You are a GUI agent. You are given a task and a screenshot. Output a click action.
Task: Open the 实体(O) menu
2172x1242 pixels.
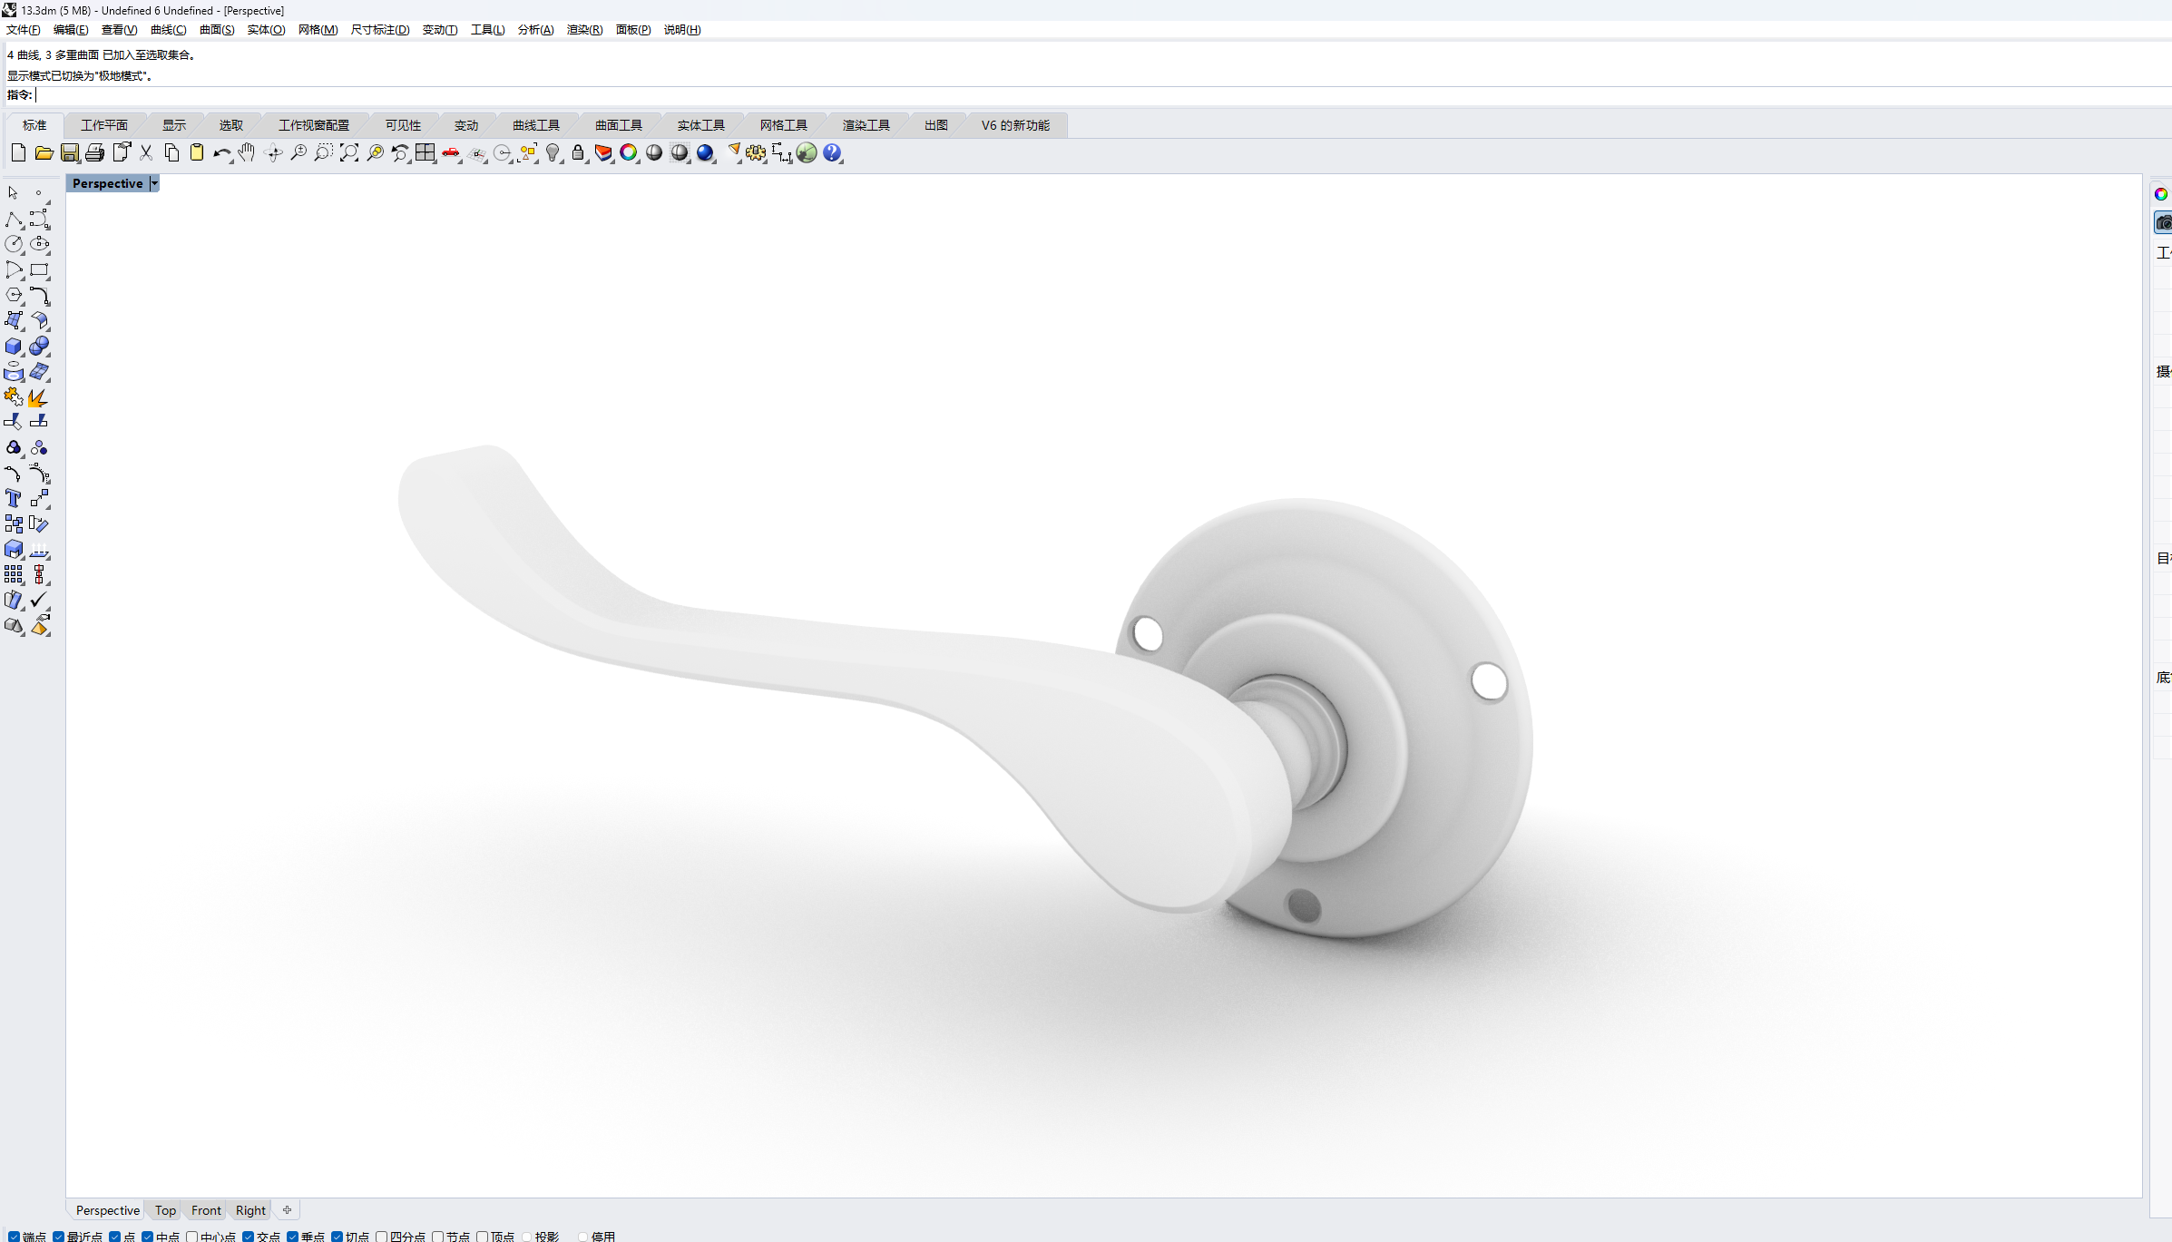[x=266, y=30]
